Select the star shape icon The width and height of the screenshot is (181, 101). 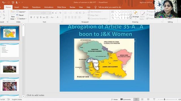pos(128,18)
